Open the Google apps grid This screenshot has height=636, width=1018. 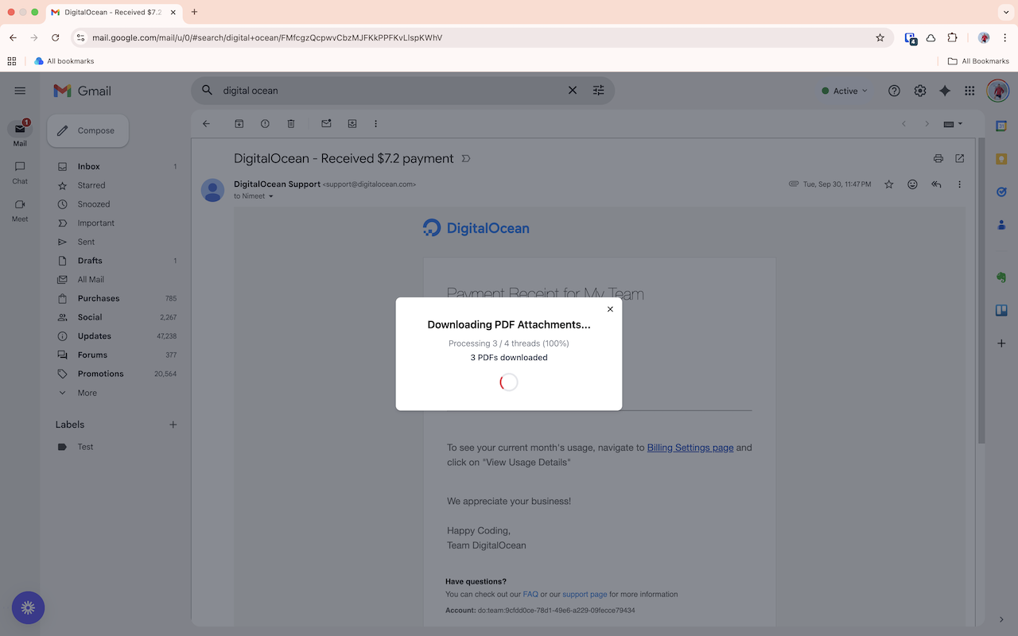969,91
